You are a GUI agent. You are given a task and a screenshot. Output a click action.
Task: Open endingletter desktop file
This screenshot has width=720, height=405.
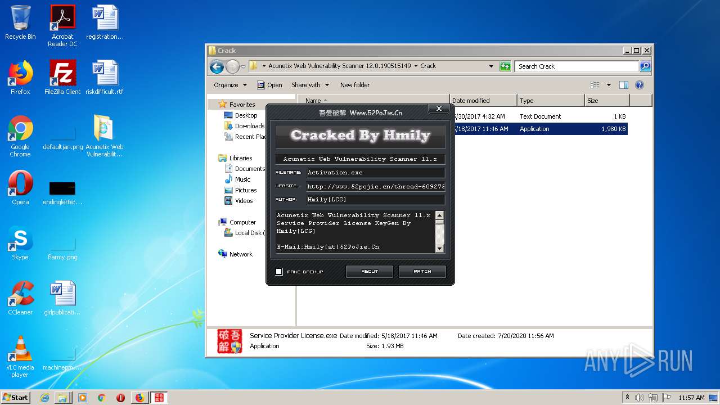62,191
